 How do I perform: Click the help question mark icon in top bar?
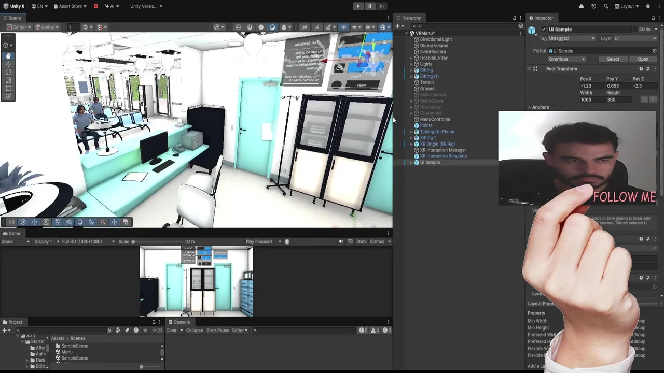point(648,6)
